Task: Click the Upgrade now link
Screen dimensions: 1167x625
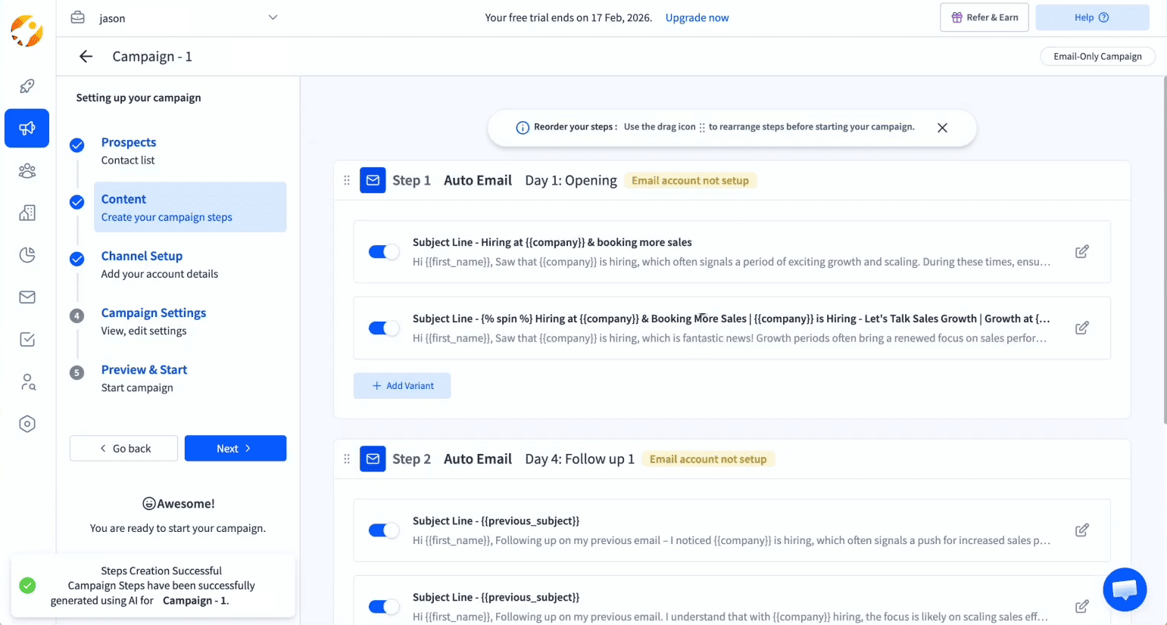Action: [696, 17]
